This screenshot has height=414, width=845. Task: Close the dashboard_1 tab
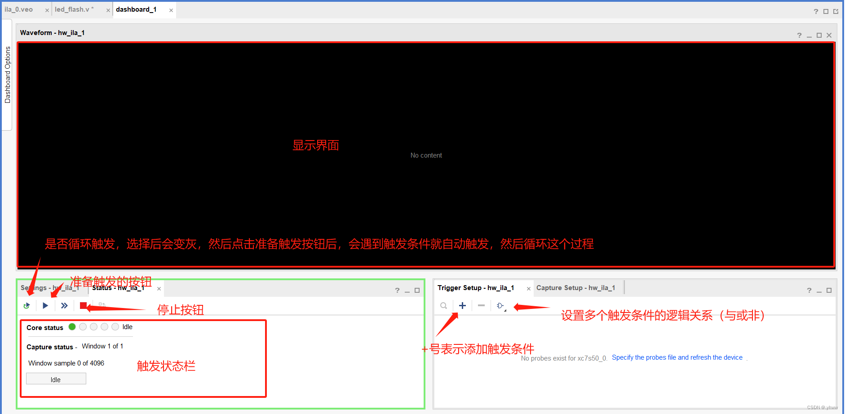tap(171, 10)
